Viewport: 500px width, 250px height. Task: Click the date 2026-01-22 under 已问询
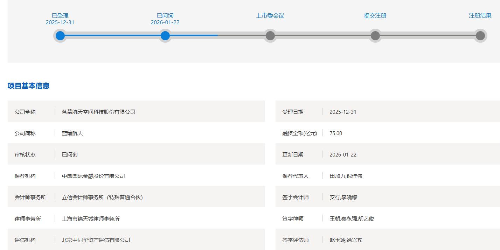click(x=165, y=22)
